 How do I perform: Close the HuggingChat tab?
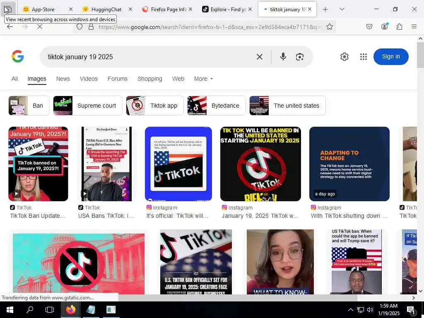click(x=130, y=9)
